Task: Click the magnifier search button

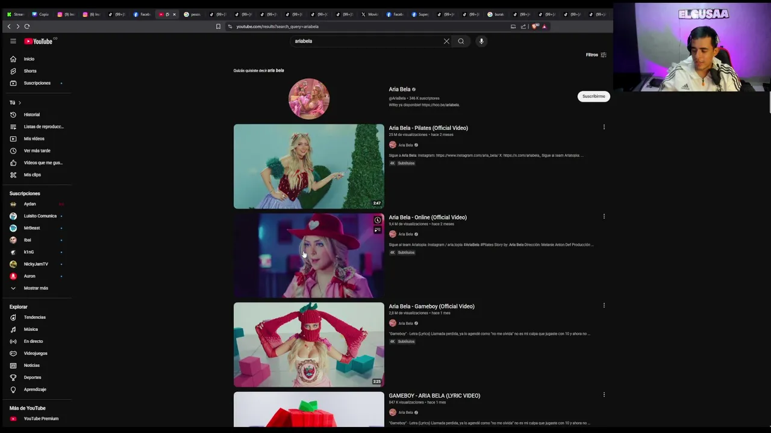Action: [461, 41]
